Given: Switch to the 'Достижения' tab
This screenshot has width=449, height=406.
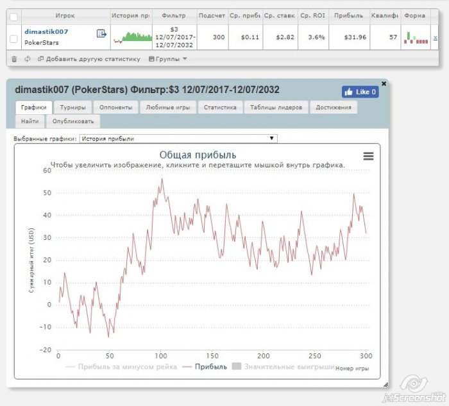Looking at the screenshot, I should point(334,107).
